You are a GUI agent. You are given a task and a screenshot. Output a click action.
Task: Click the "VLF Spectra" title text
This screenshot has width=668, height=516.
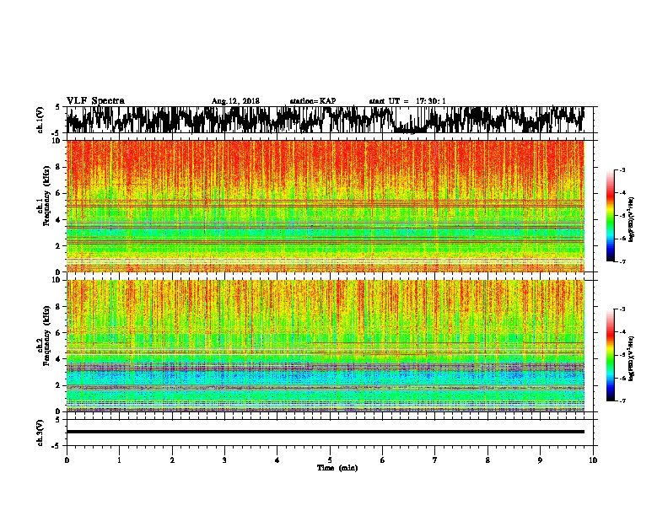tap(95, 101)
